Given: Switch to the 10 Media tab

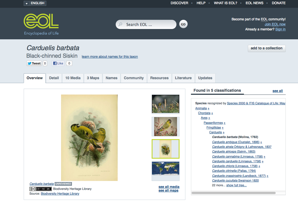Looking at the screenshot, I should (73, 78).
